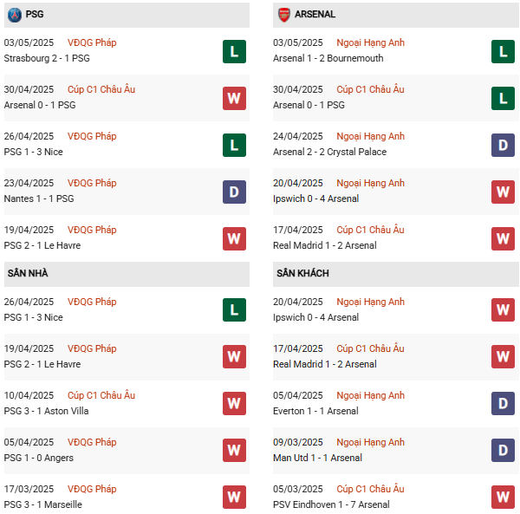Click the D badge for Arsenal 2-2 Crystal Palace
This screenshot has height=514, width=520.
503,145
